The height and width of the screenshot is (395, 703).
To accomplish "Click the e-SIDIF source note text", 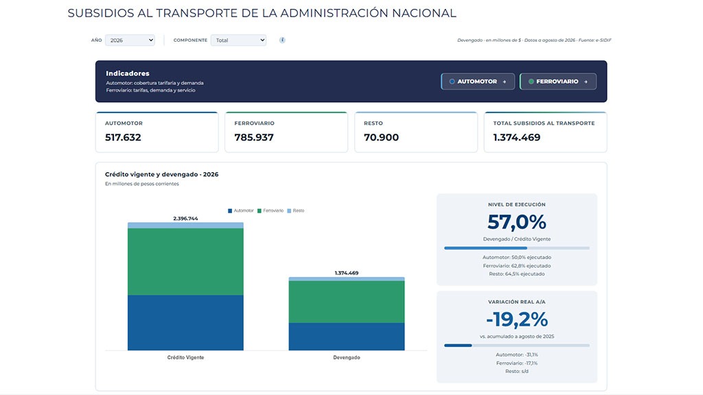I will [534, 40].
